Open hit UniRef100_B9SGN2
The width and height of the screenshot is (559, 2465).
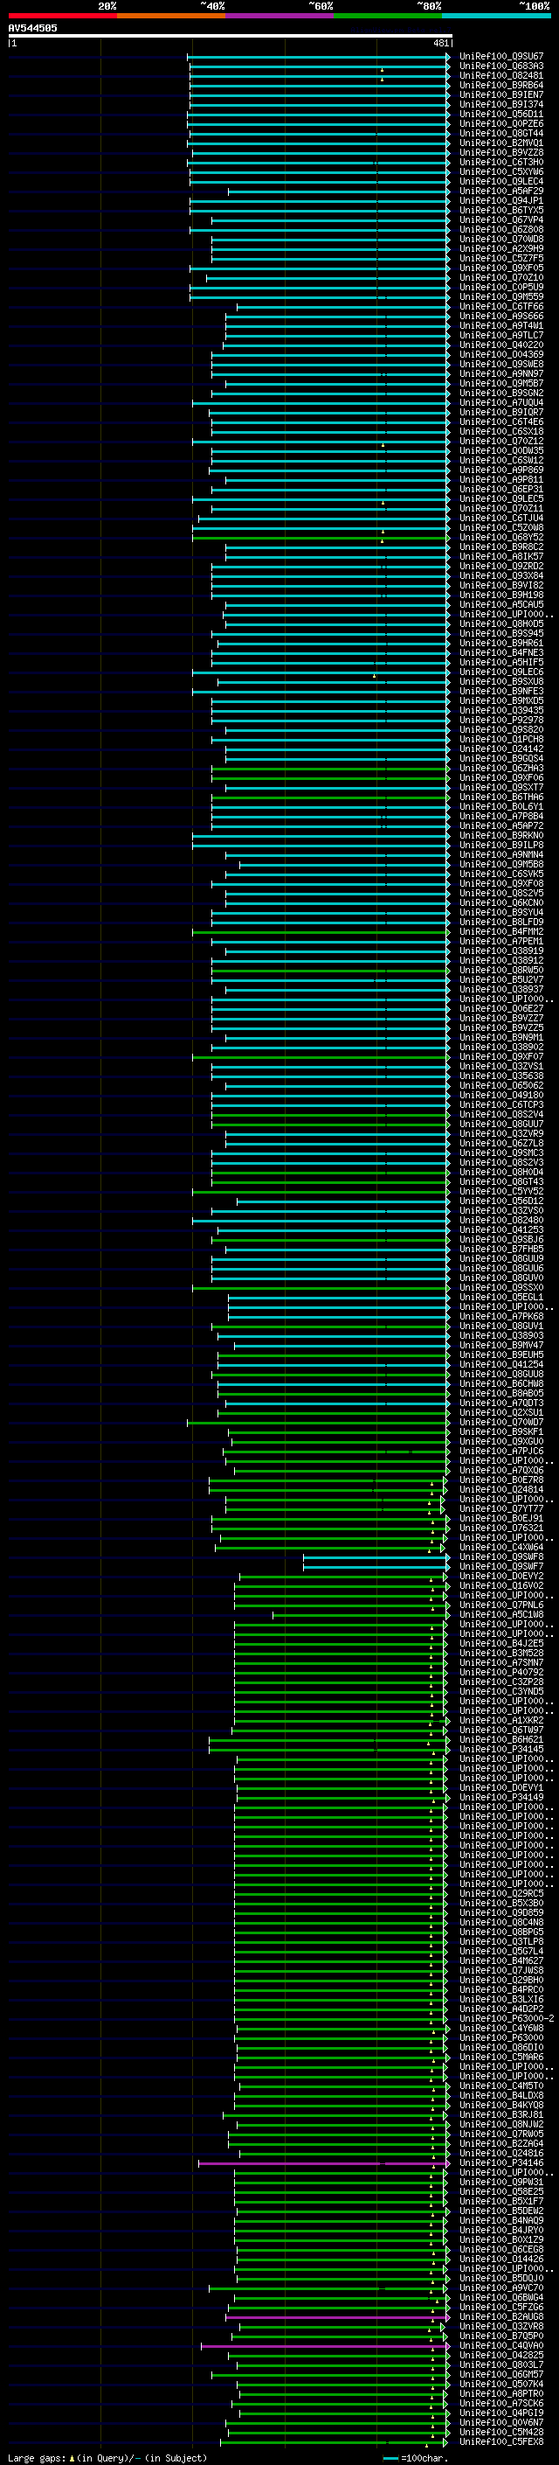pos(501,393)
